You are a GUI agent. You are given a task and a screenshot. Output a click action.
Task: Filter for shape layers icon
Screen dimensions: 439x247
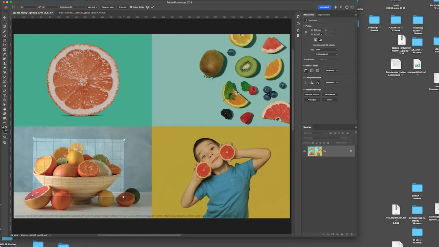coord(343,133)
